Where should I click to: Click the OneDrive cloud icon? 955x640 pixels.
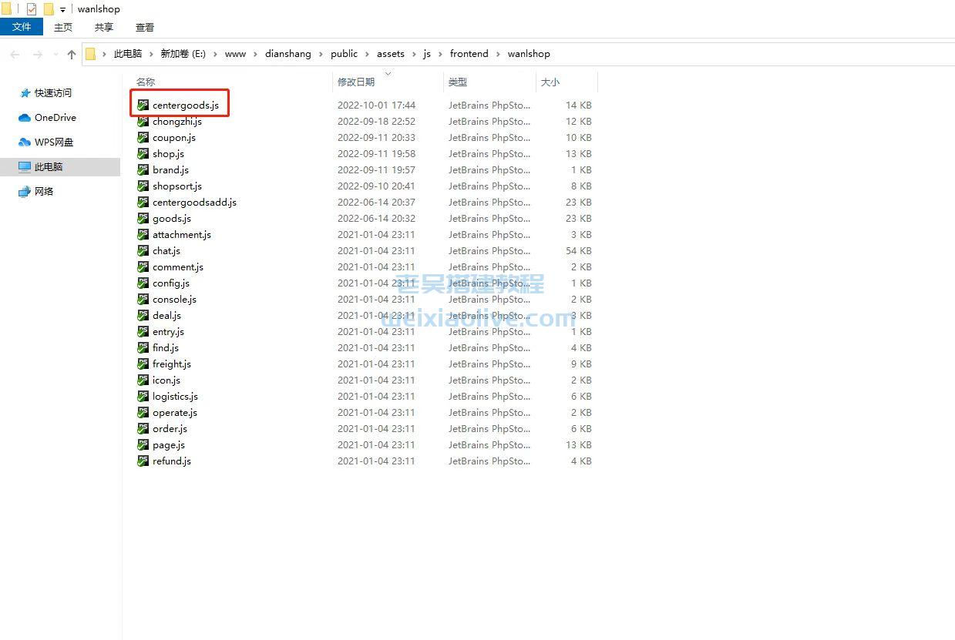coord(25,118)
